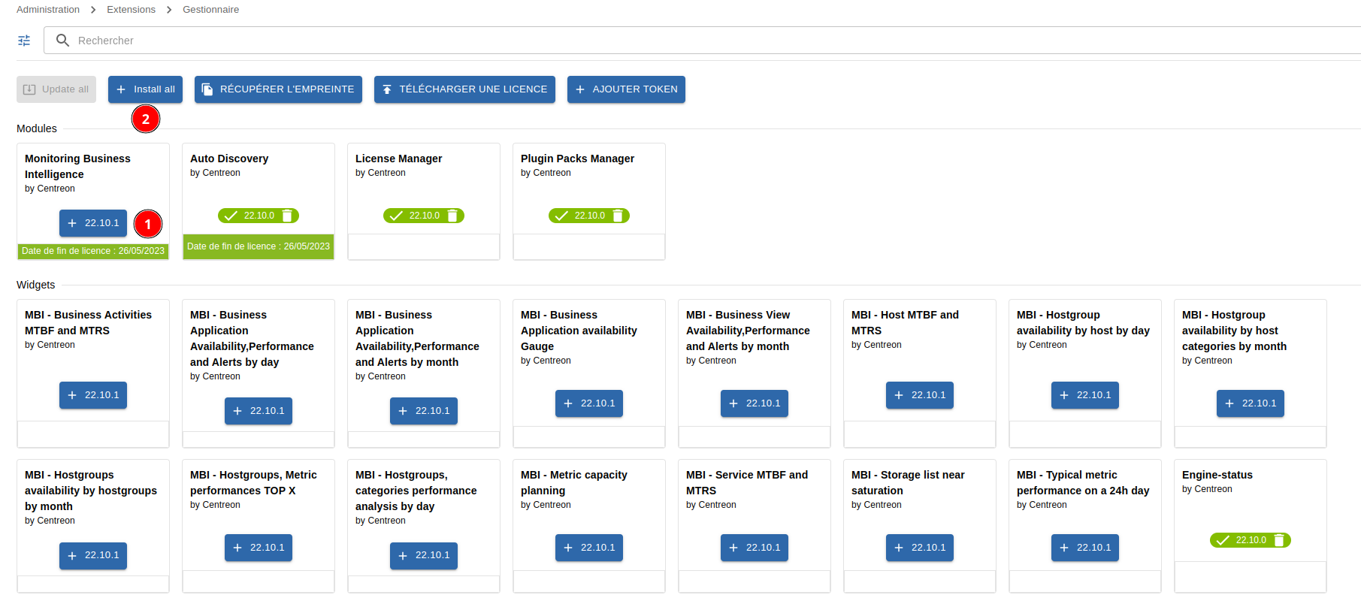Install MBI Business Activities MTBF and MTRS widget
1361x598 pixels.
click(93, 395)
